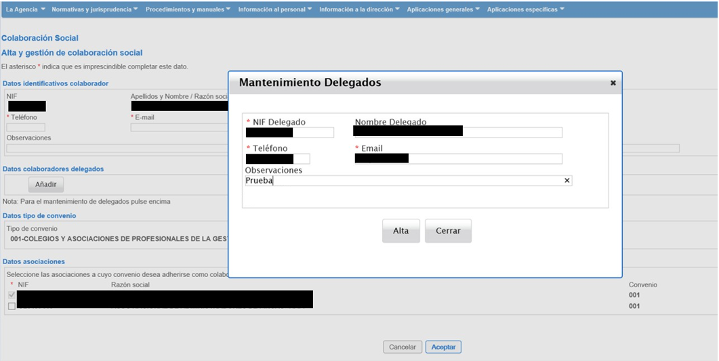The width and height of the screenshot is (719, 361).
Task: Toggle the unchecked association checkbox
Action: pos(11,306)
